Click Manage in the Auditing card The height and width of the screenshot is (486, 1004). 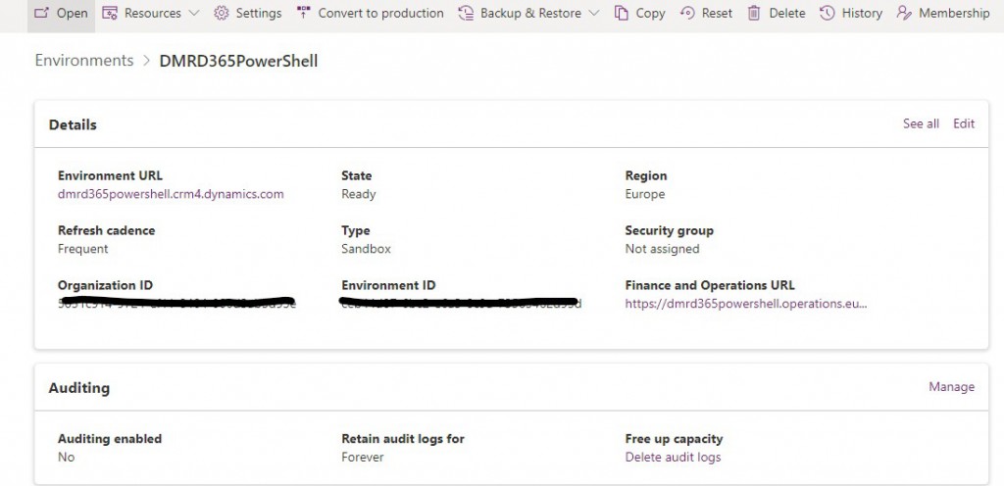(x=951, y=387)
